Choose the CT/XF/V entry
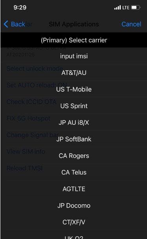Screen dimensions: 147x239 74,222
